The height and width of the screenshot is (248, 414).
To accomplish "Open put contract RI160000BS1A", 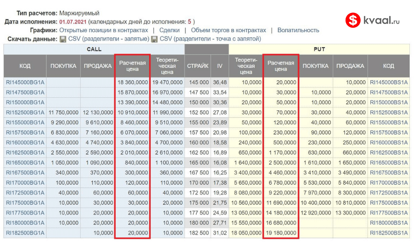I will point(389,143).
